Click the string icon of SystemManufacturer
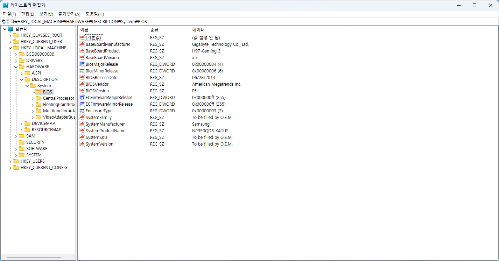Screen dimensions: 499x261 tap(82, 124)
